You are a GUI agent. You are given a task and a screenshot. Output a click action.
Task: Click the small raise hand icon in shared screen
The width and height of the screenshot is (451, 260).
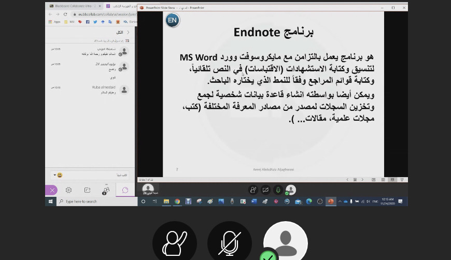(x=253, y=190)
